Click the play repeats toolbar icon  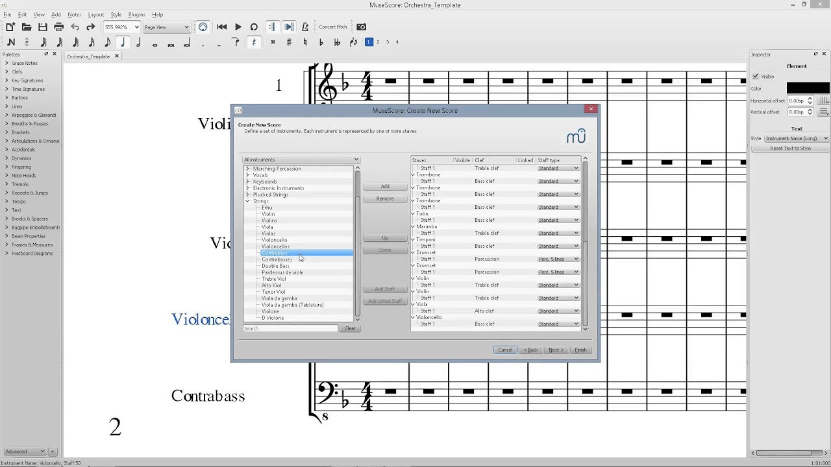point(273,27)
